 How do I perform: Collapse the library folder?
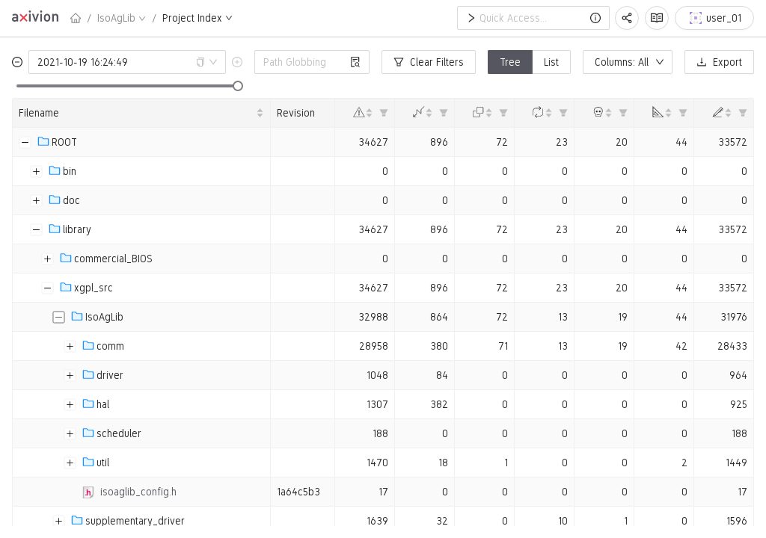tap(36, 229)
